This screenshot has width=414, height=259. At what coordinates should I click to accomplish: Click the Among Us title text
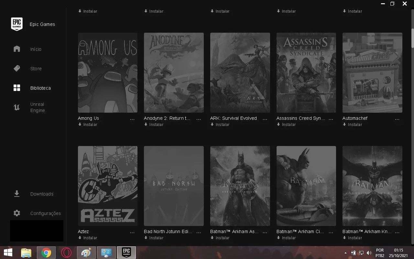pos(88,118)
